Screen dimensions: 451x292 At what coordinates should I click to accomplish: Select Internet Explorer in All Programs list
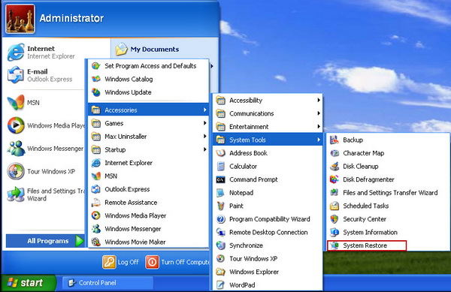pos(148,163)
